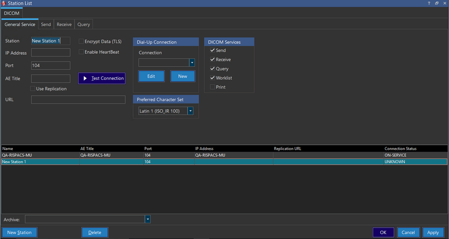449x239 pixels.
Task: Click the Apply button
Action: [x=433, y=232]
